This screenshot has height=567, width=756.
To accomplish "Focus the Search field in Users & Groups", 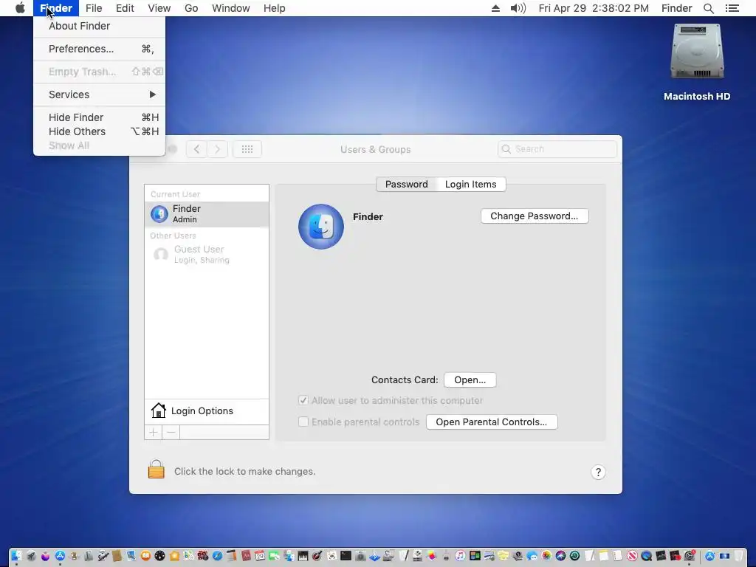I will point(557,149).
